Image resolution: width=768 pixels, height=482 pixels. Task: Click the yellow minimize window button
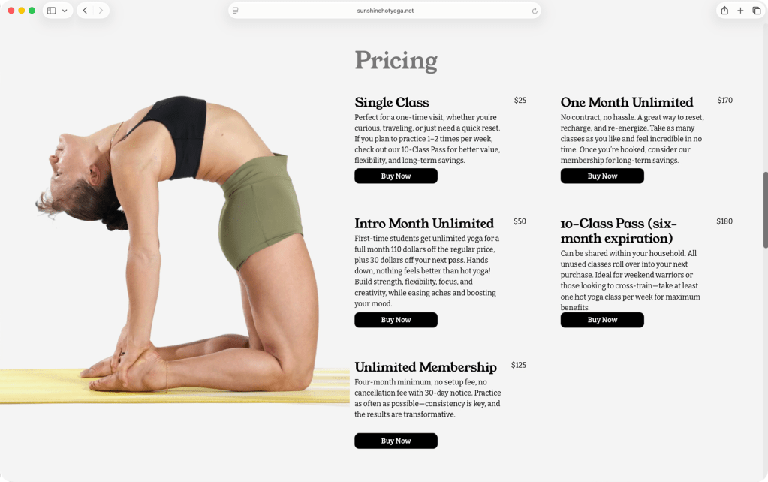pyautogui.click(x=20, y=11)
